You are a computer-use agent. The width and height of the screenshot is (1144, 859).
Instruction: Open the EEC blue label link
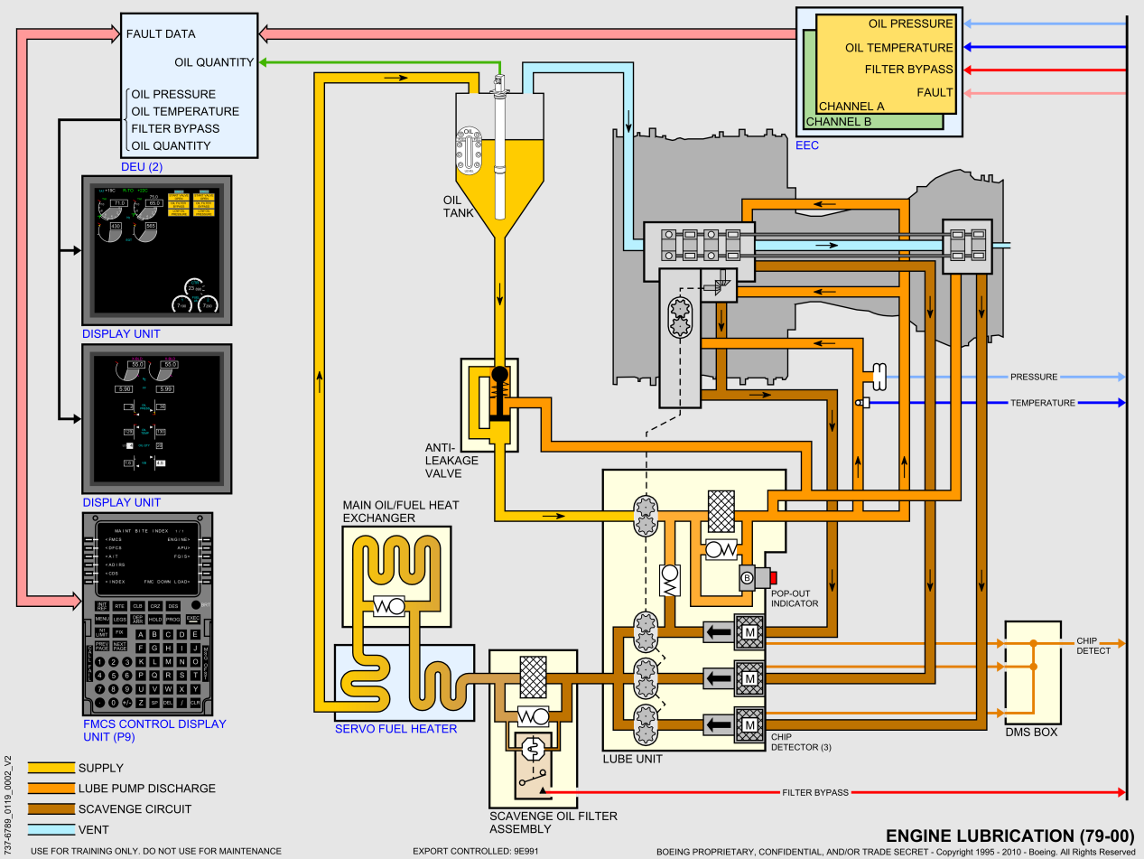coord(807,145)
